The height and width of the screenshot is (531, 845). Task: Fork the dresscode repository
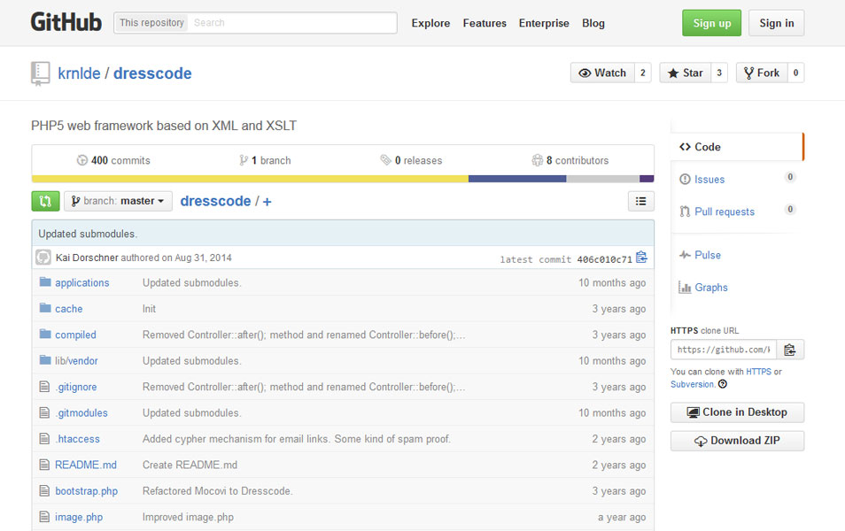pos(762,73)
